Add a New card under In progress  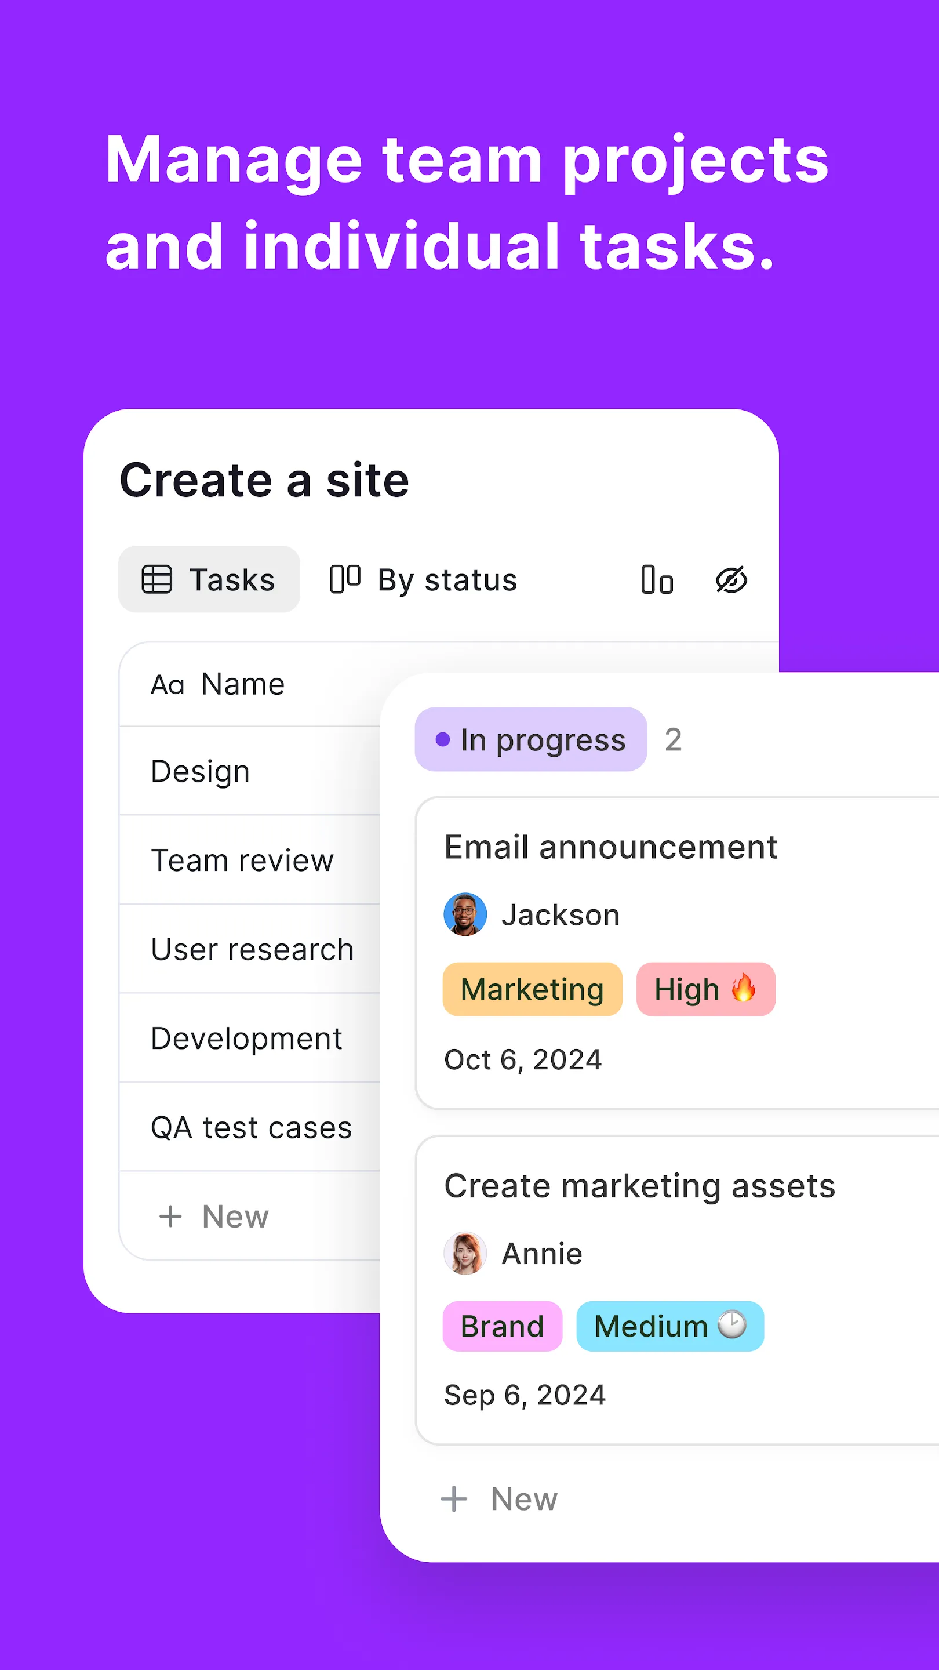[499, 1499]
